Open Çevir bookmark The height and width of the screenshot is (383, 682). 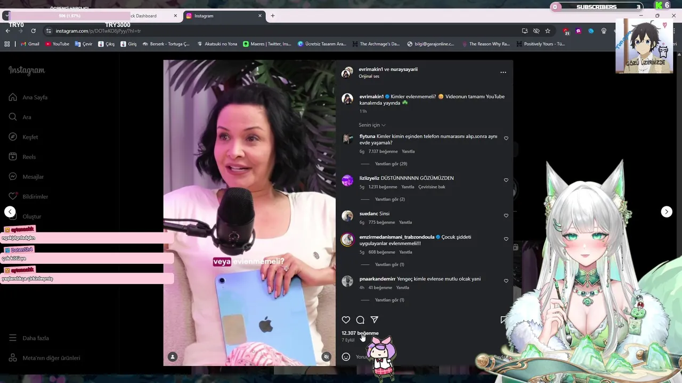84,44
